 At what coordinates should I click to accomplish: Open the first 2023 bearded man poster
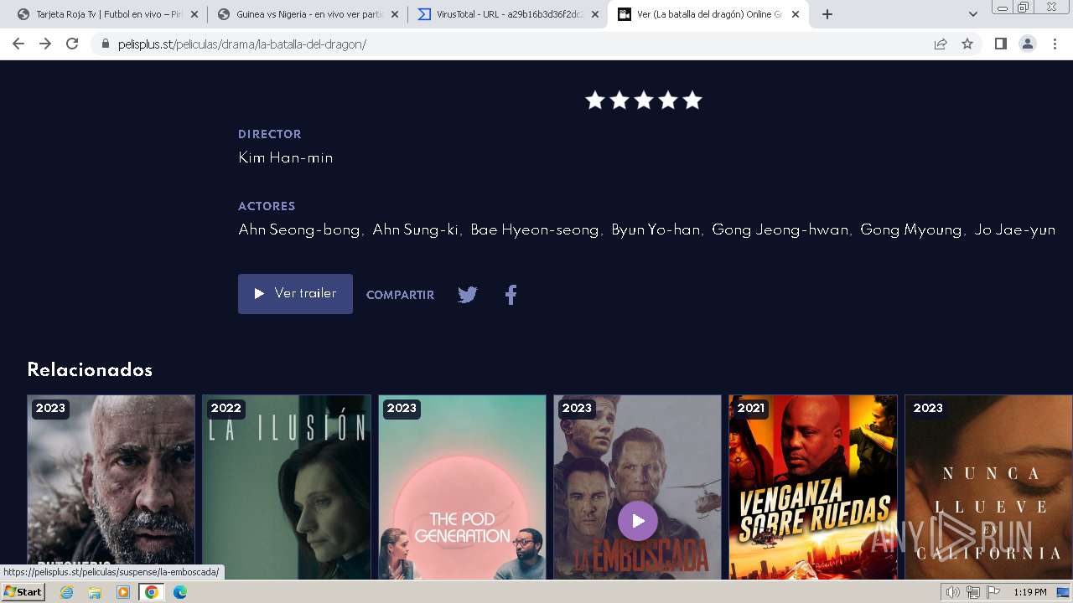pyautogui.click(x=111, y=487)
